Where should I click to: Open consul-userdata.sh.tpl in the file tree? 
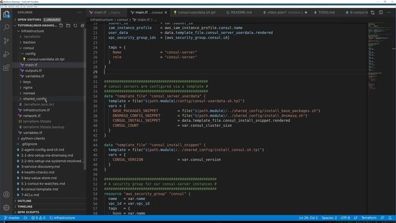click(46, 59)
